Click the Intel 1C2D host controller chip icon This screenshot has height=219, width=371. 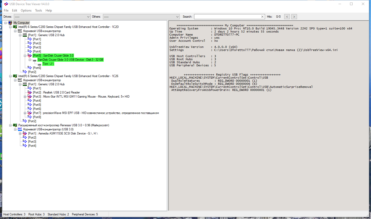coord(15,27)
